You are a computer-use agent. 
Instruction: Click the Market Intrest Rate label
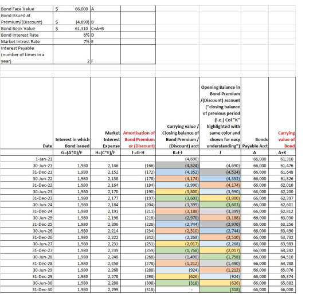(26, 42)
